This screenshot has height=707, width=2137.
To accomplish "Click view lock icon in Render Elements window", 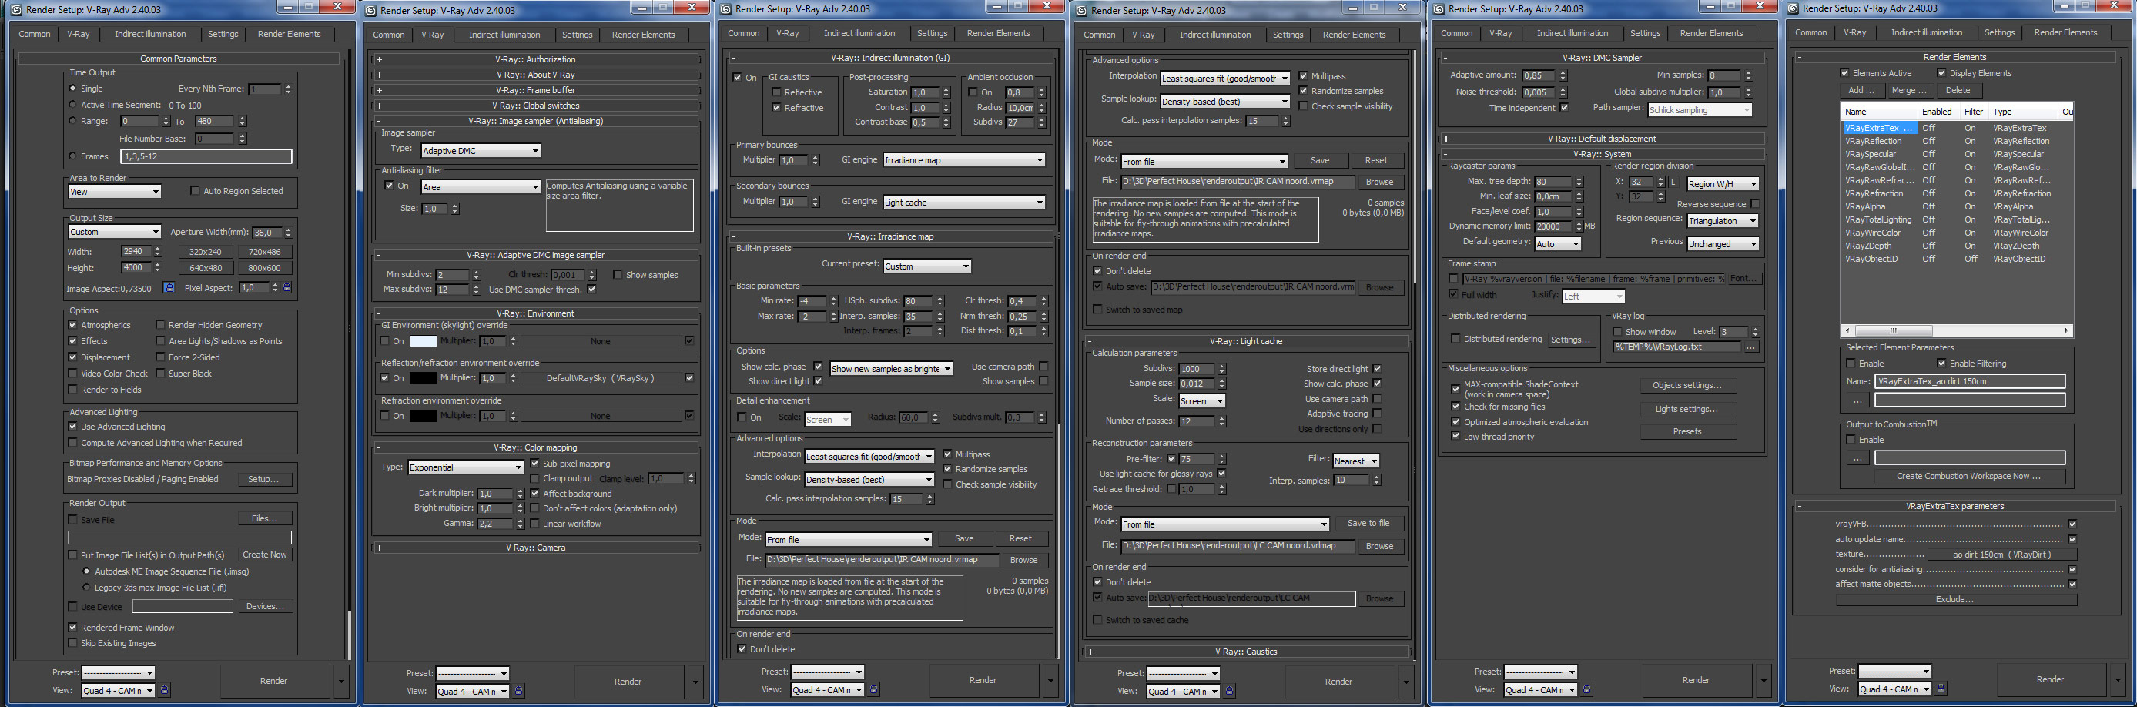I will click(1941, 688).
